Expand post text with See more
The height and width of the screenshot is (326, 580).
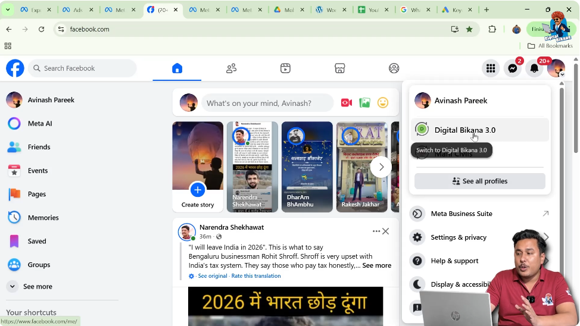(376, 265)
